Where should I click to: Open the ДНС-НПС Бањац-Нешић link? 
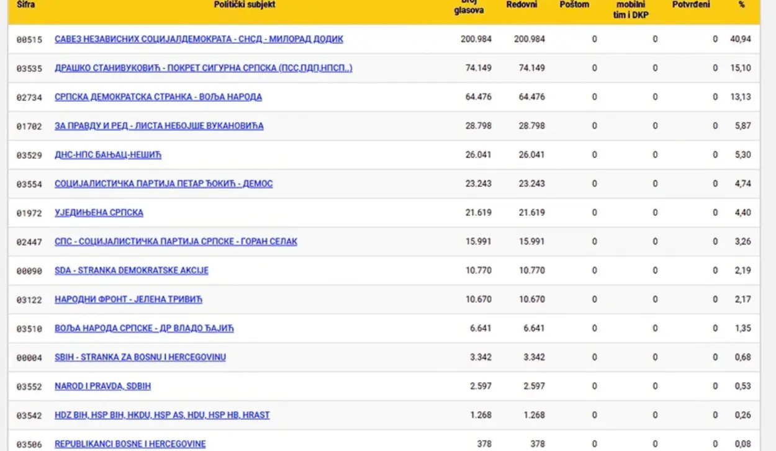108,154
